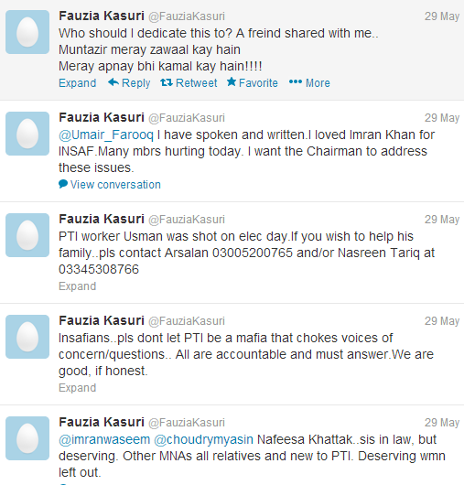464x485 pixels.
Task: Retweet the 'Who should I dedicate' tweet
Action: 189,83
